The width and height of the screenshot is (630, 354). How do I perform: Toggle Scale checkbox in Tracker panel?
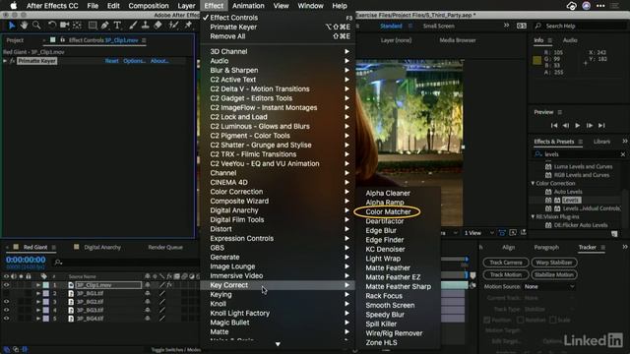coord(553,321)
